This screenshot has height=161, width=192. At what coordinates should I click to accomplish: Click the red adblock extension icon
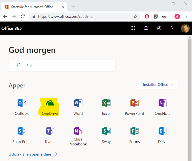tap(147, 16)
